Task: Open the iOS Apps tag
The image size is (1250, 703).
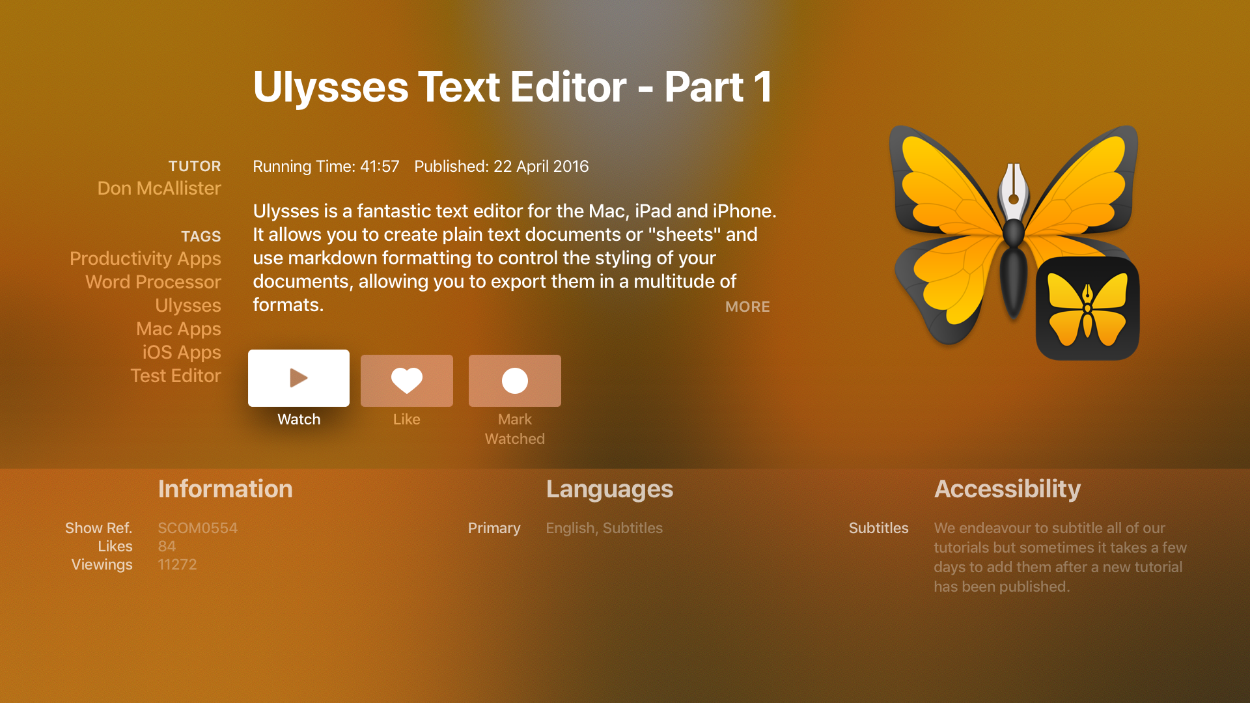Action: 182,352
